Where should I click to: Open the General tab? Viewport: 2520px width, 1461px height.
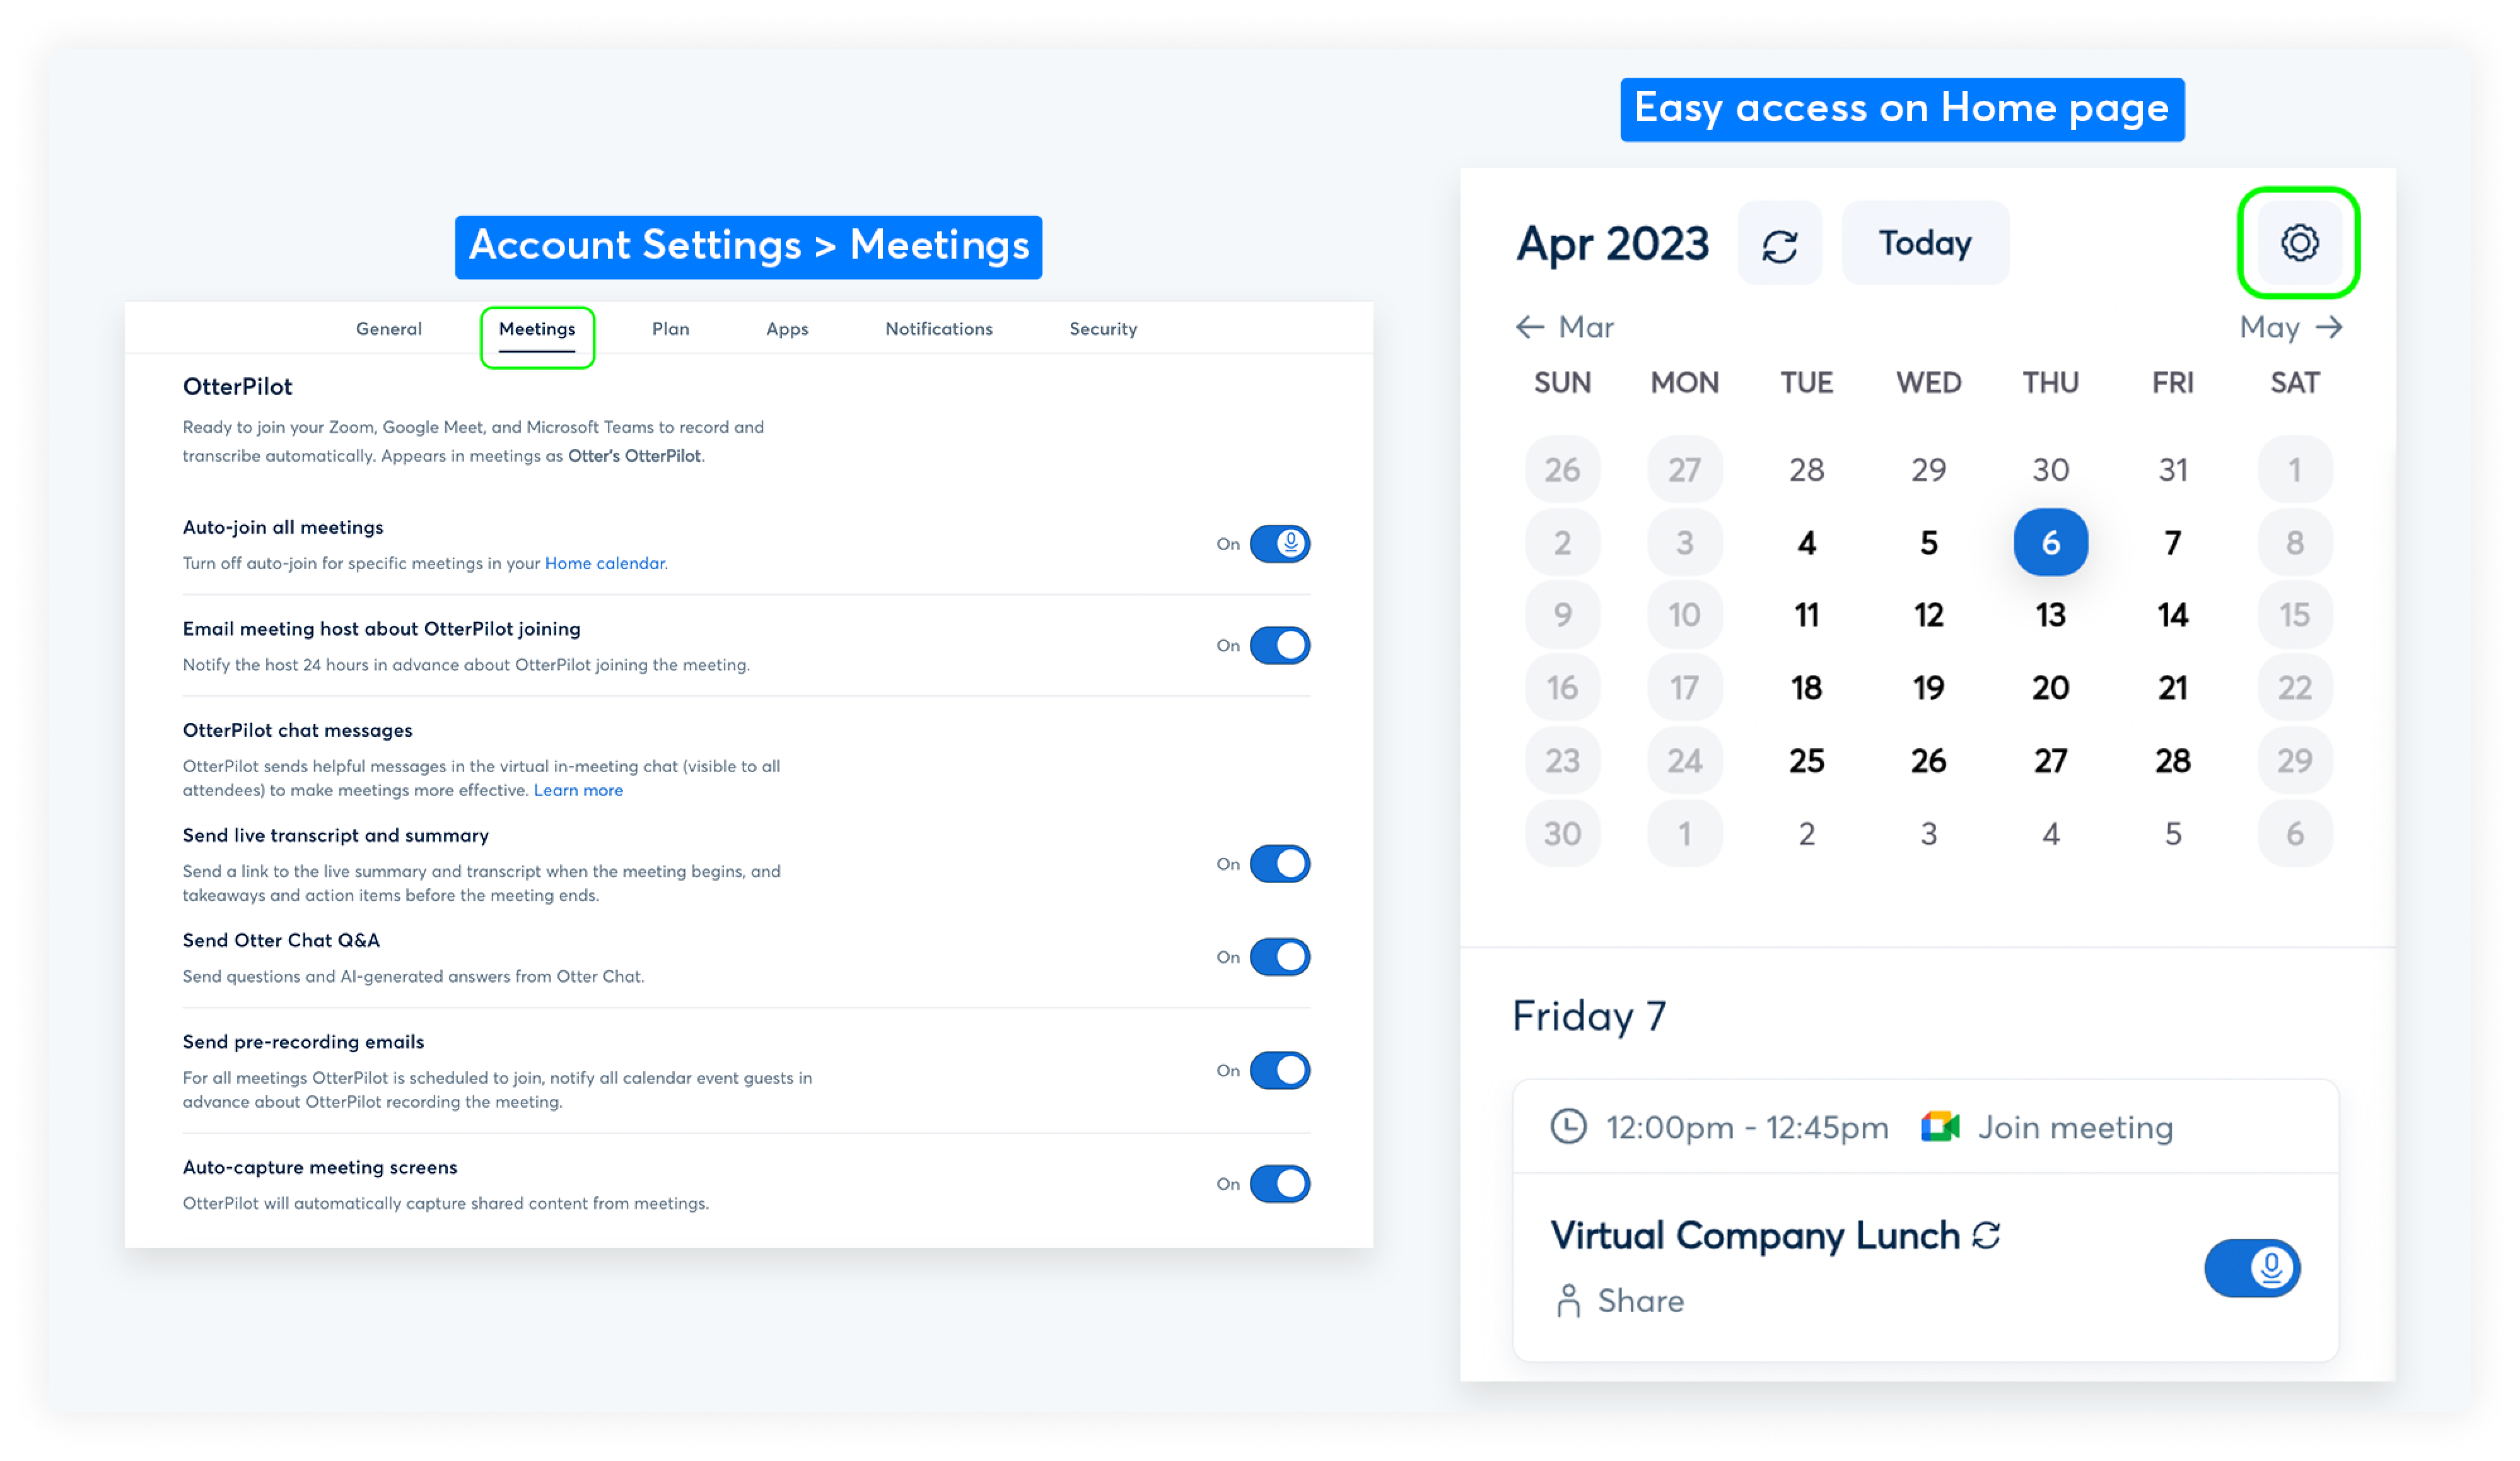point(389,329)
